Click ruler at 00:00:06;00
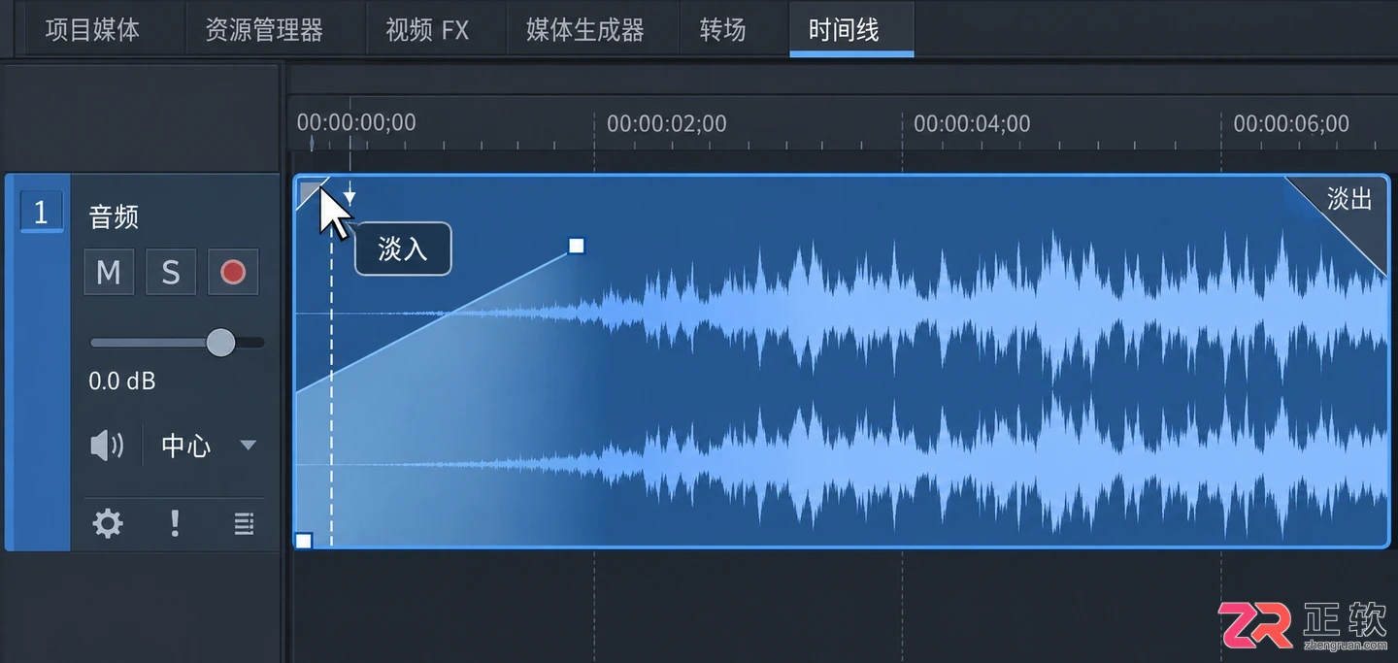The width and height of the screenshot is (1398, 663). [x=1291, y=124]
